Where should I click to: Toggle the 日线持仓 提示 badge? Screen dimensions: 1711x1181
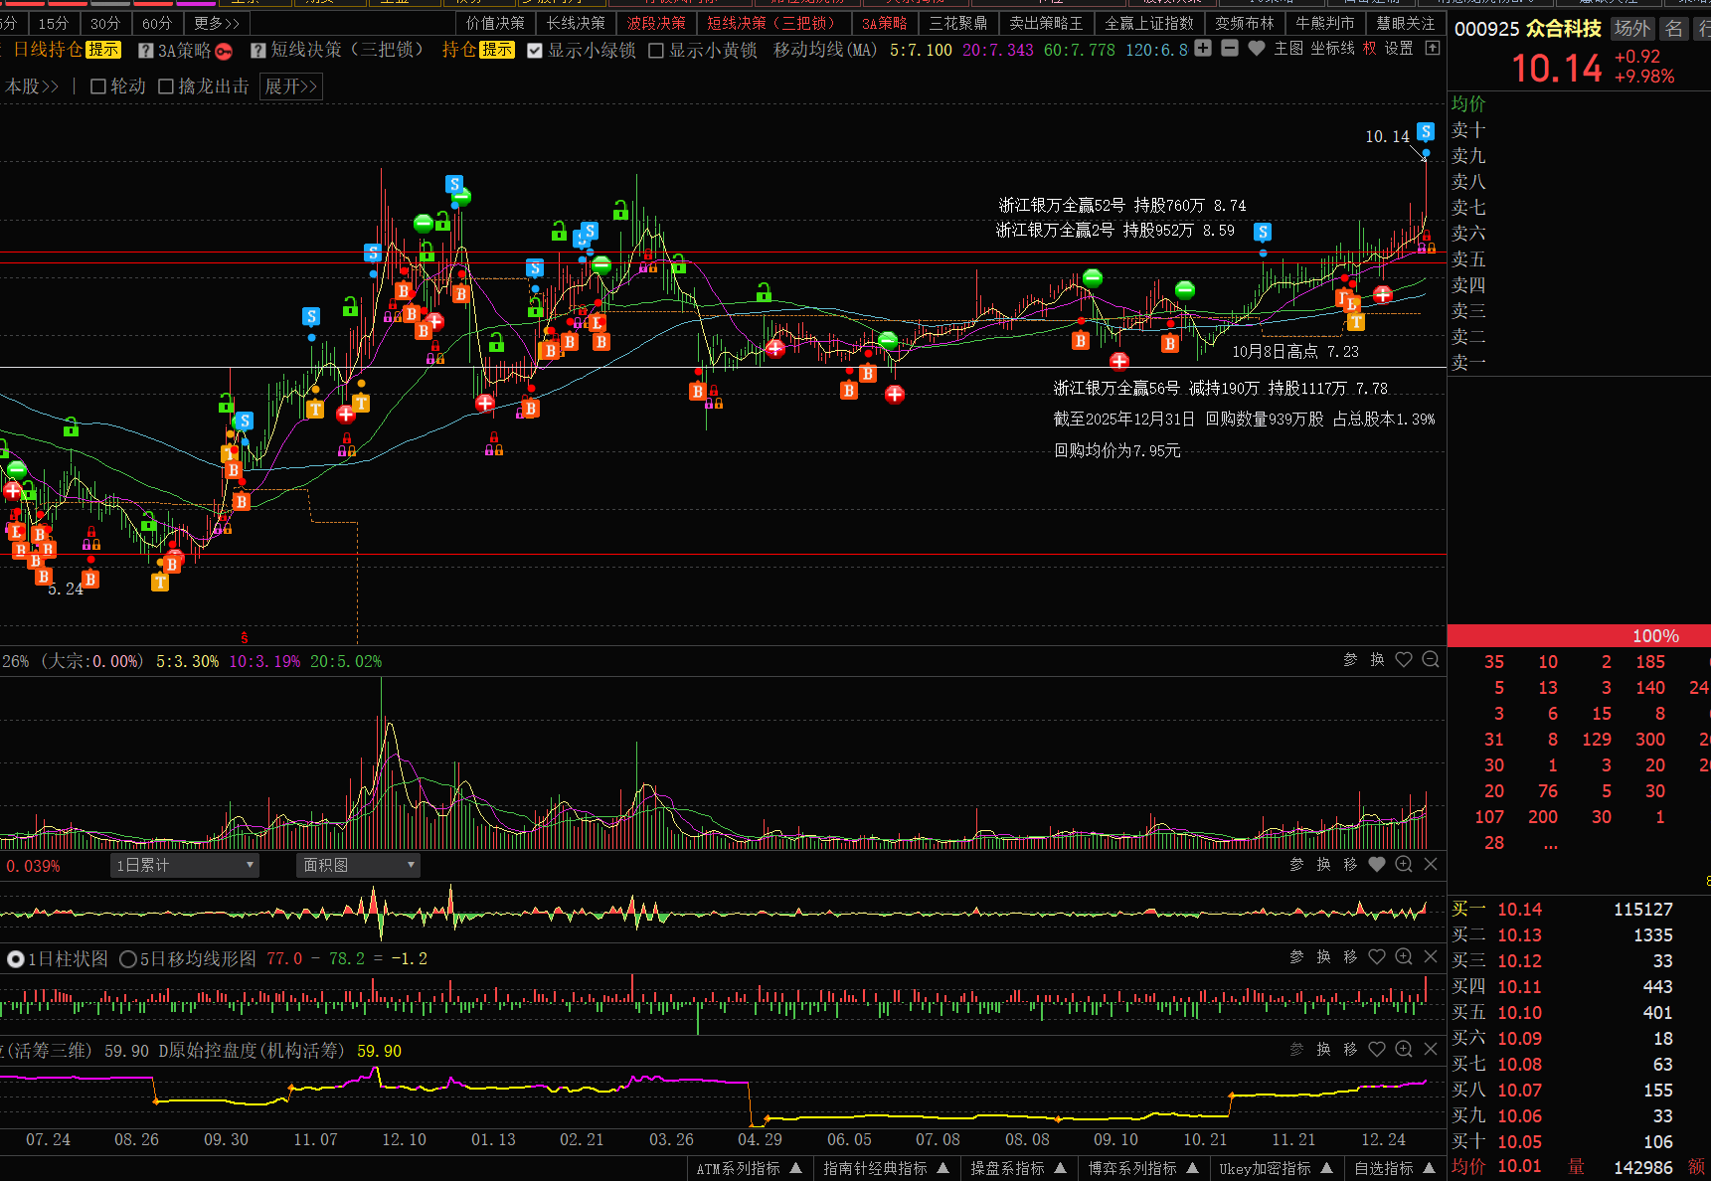(103, 50)
